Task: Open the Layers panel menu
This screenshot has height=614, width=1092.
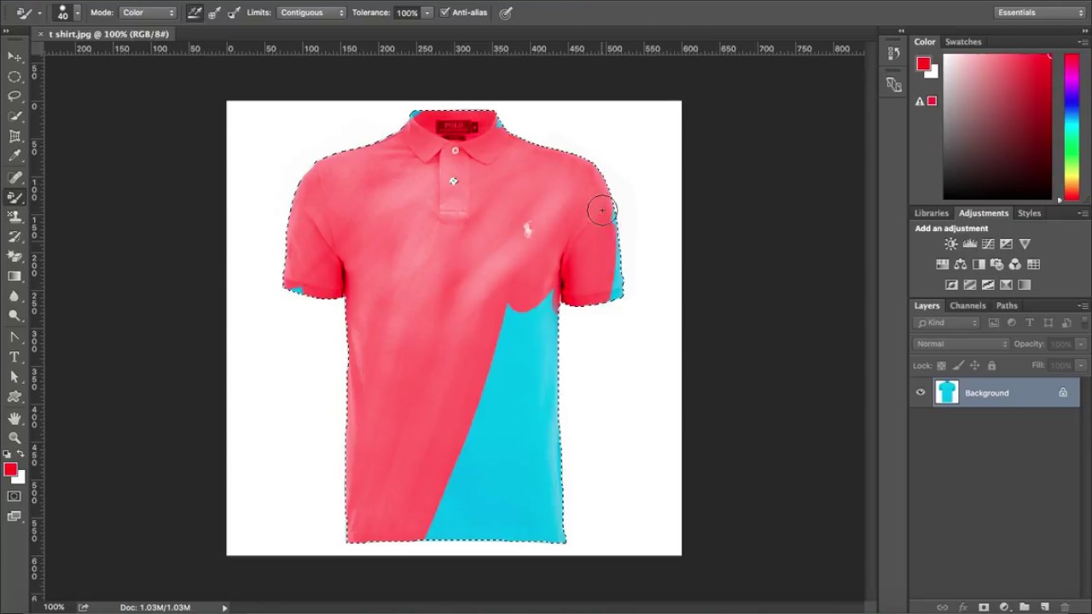Action: [x=1083, y=305]
